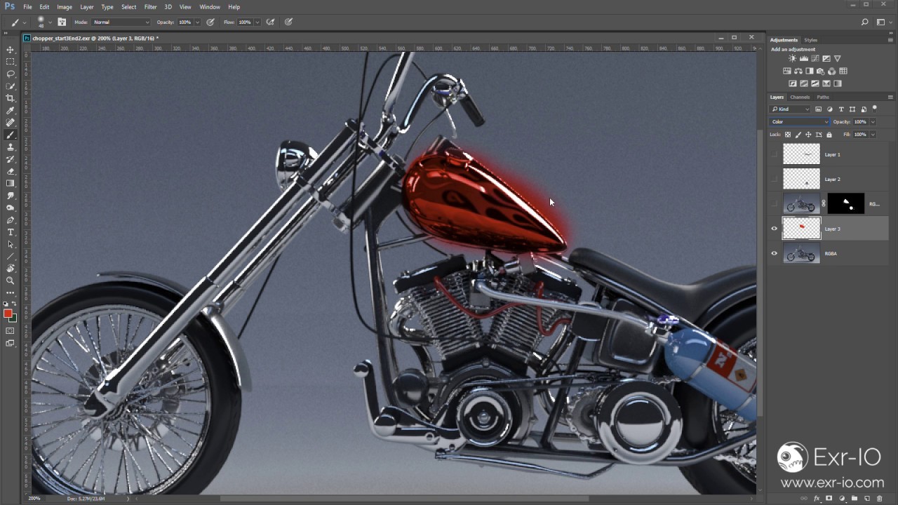Select the black layer mask thumbnail
Viewport: 898px width, 505px height.
click(x=846, y=204)
